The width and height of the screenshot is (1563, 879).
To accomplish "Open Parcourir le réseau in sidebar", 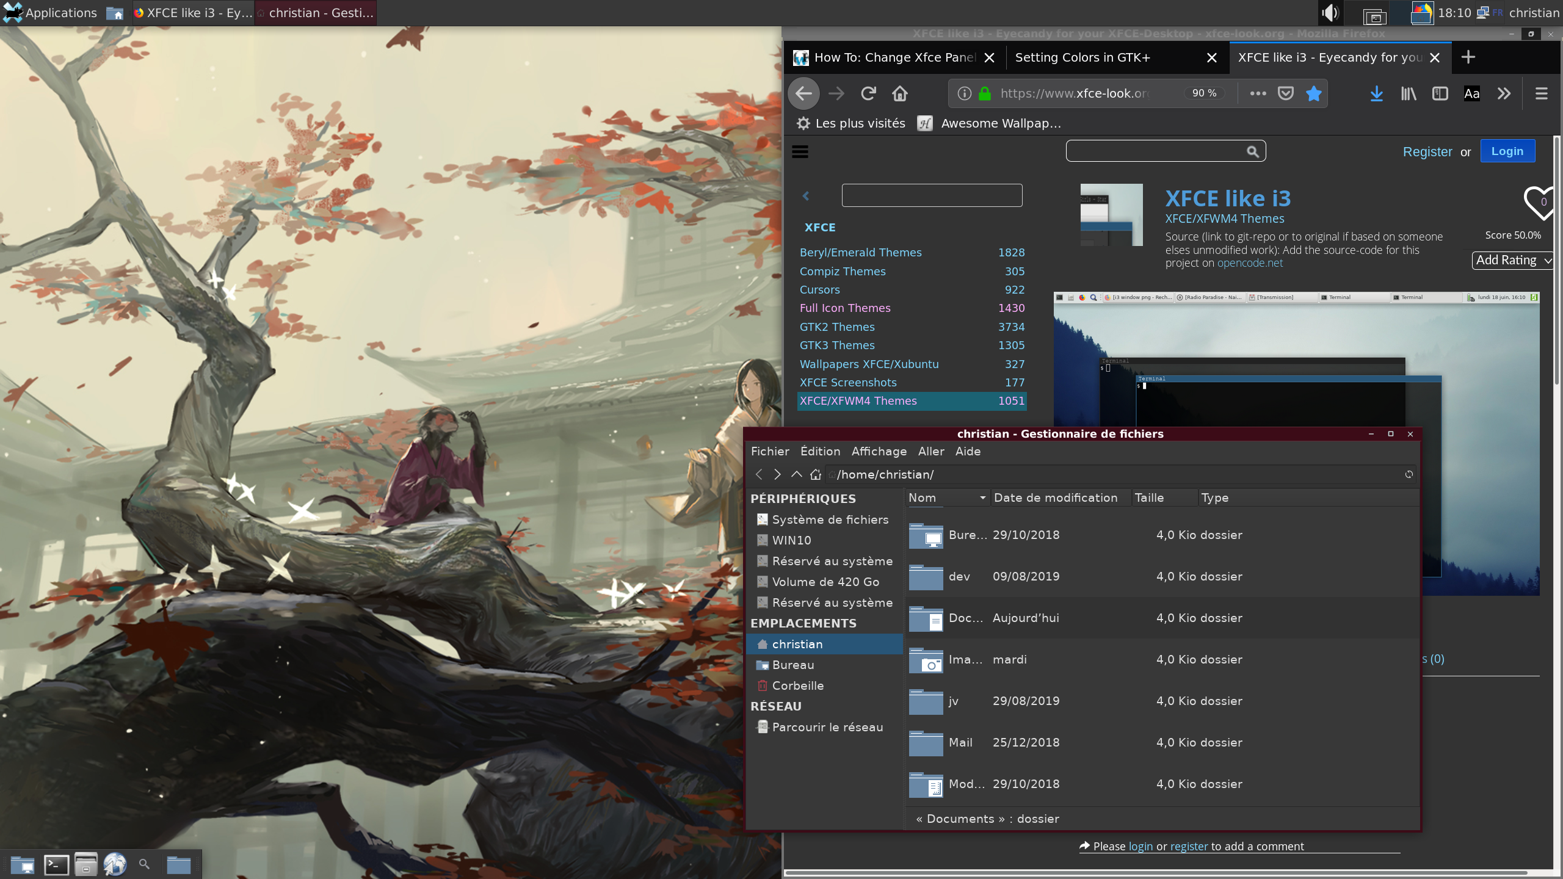I will pos(823,727).
